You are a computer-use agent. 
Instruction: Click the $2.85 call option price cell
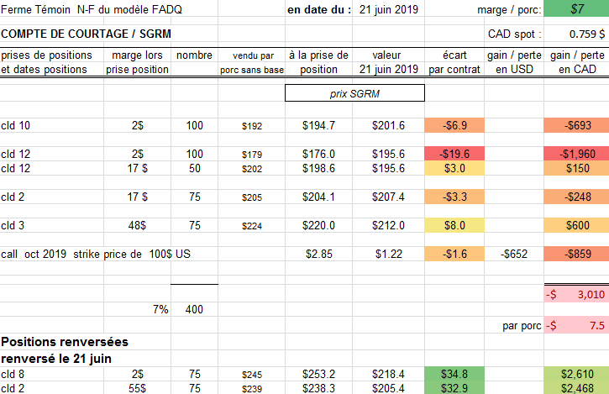319,254
